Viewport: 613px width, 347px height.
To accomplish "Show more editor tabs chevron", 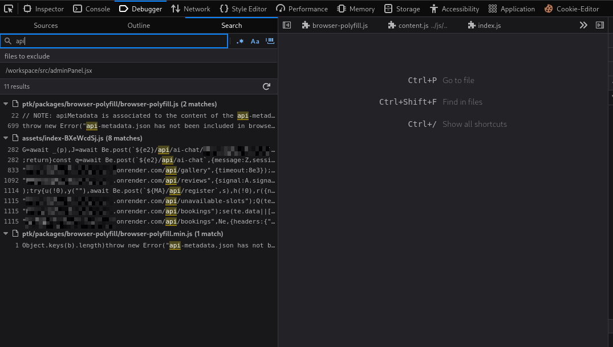I will click(x=583, y=26).
